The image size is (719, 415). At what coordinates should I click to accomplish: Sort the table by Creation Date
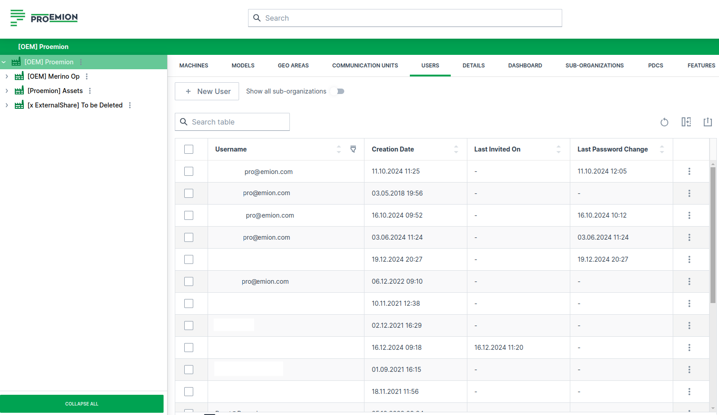coord(455,149)
